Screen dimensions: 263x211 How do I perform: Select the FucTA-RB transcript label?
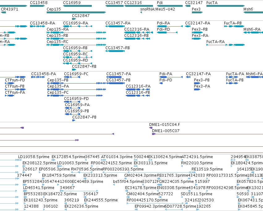[233, 23]
